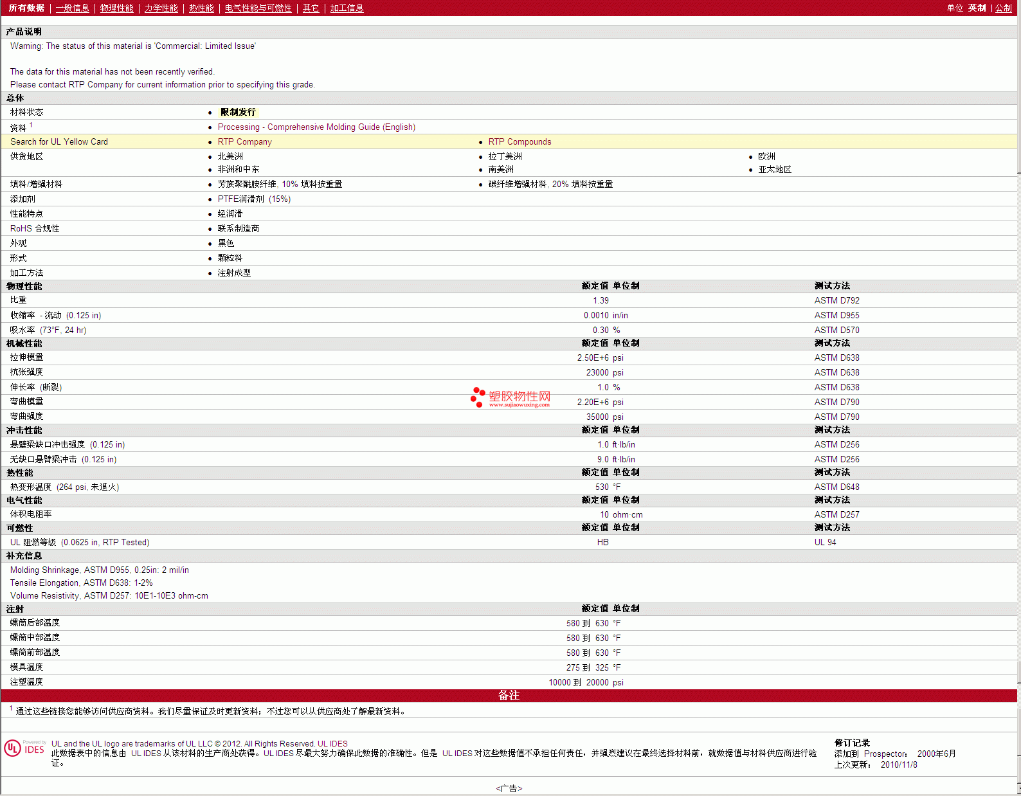This screenshot has width=1021, height=796.
Task: Click the PTFE润滑剂 (15%) additive entry
Action: (254, 199)
